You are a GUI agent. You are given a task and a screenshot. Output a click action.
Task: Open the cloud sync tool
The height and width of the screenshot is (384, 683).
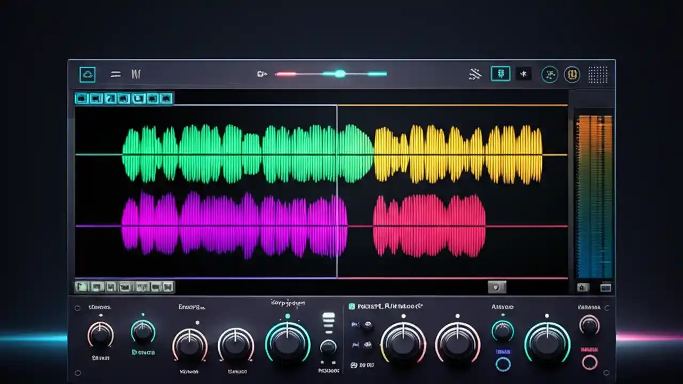(x=87, y=74)
